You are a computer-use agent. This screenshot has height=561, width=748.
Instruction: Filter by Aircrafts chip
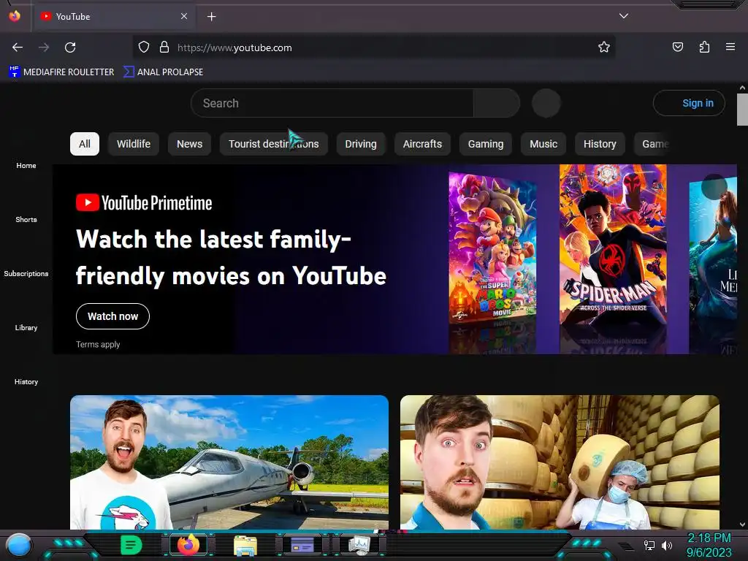coord(422,144)
